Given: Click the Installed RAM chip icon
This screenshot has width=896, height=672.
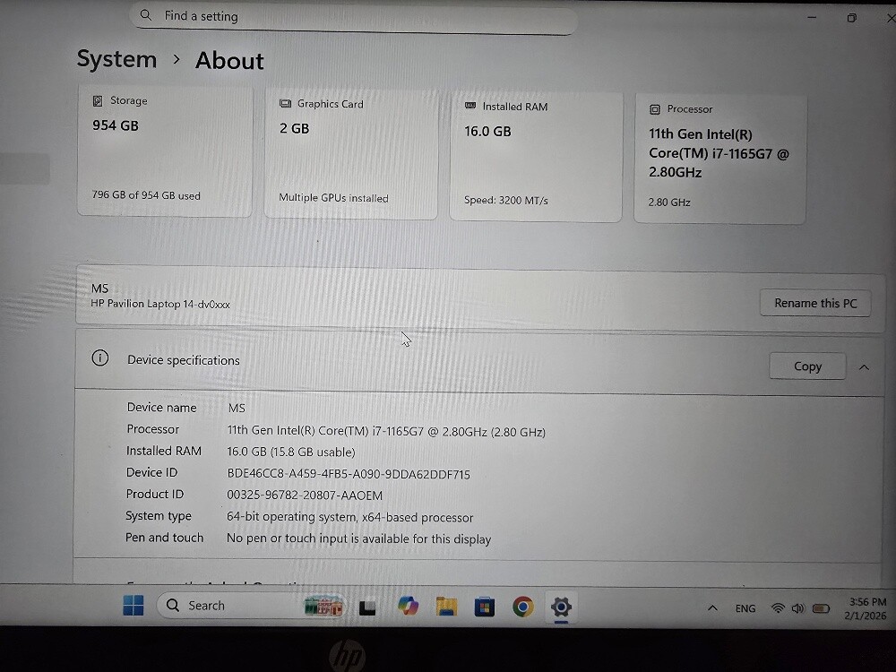Looking at the screenshot, I should tap(470, 106).
